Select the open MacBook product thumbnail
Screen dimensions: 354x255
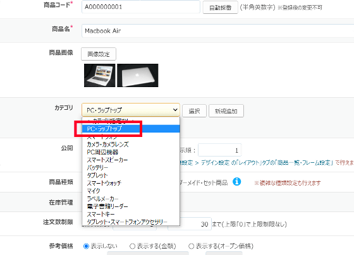click(100, 75)
